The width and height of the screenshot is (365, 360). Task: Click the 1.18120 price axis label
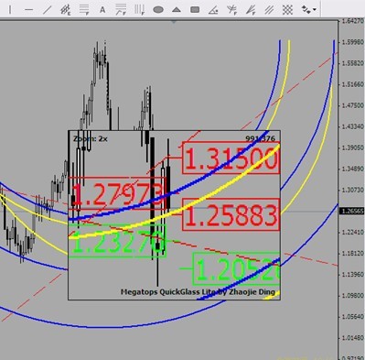tap(353, 253)
